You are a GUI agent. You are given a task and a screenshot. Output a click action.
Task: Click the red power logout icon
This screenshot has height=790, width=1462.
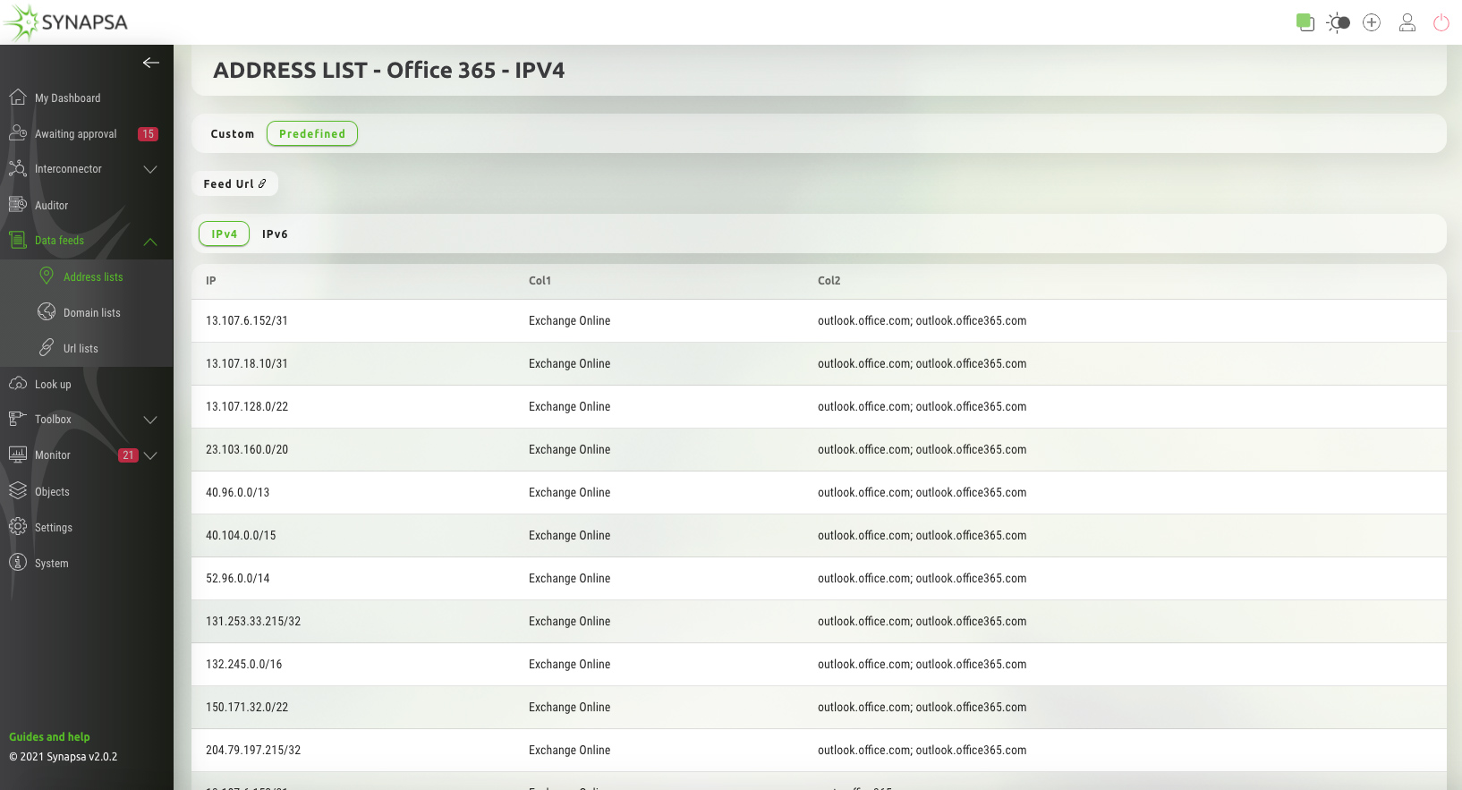click(x=1441, y=22)
